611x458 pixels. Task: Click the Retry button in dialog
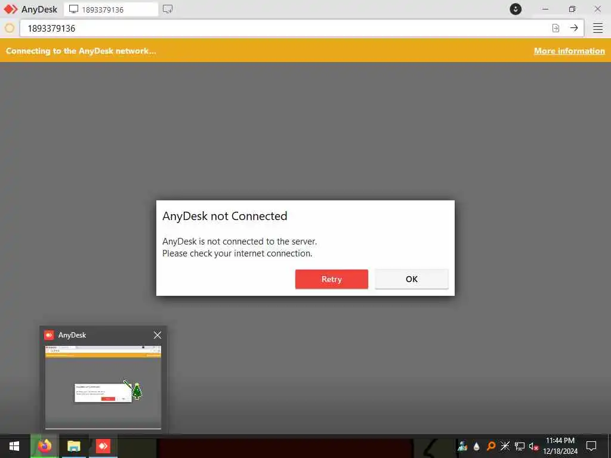coord(331,279)
